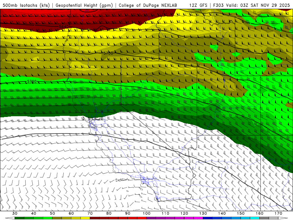Click the 70 label on the color scale
The width and height of the screenshot is (293, 220).
point(90,213)
